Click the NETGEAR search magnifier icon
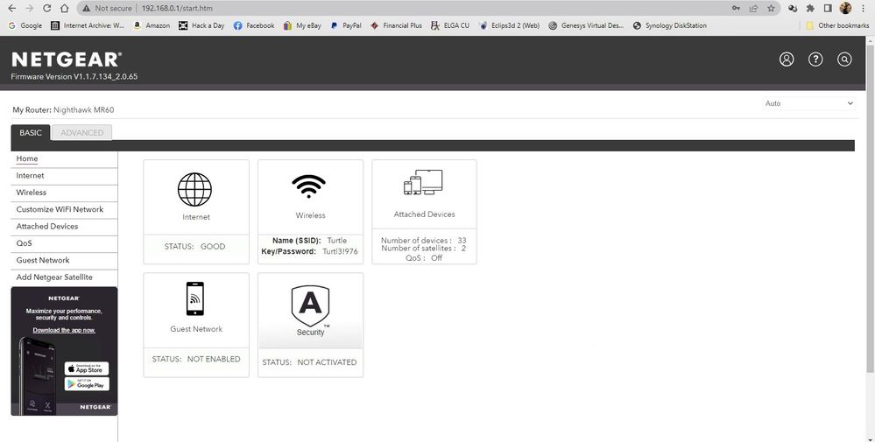The height and width of the screenshot is (442, 875). (844, 60)
